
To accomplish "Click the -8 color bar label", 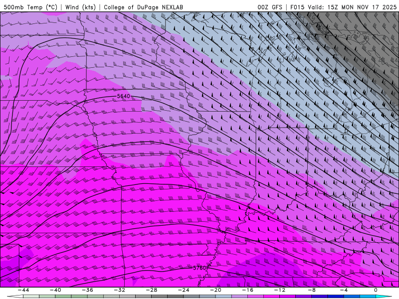I will tap(312, 290).
